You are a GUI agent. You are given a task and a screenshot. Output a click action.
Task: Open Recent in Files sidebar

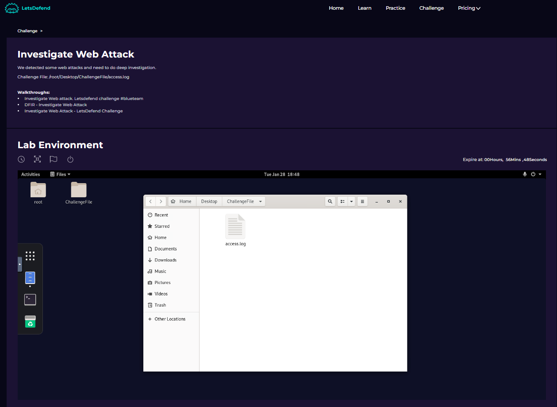[x=171, y=215]
